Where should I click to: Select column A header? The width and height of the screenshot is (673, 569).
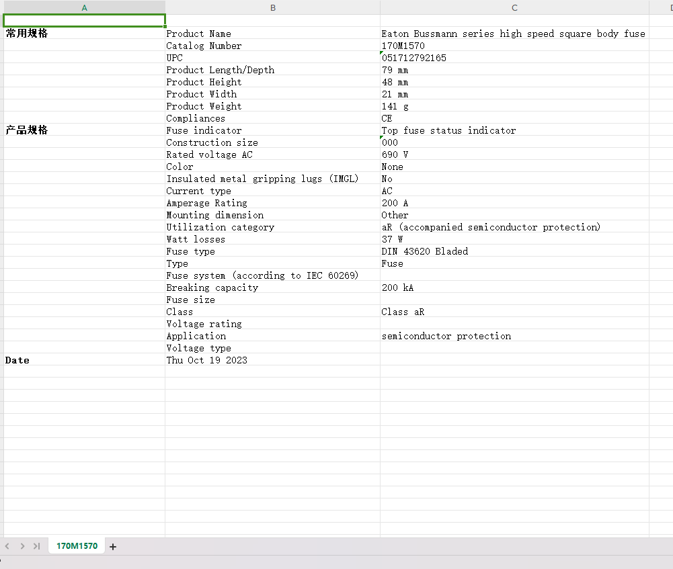click(84, 7)
